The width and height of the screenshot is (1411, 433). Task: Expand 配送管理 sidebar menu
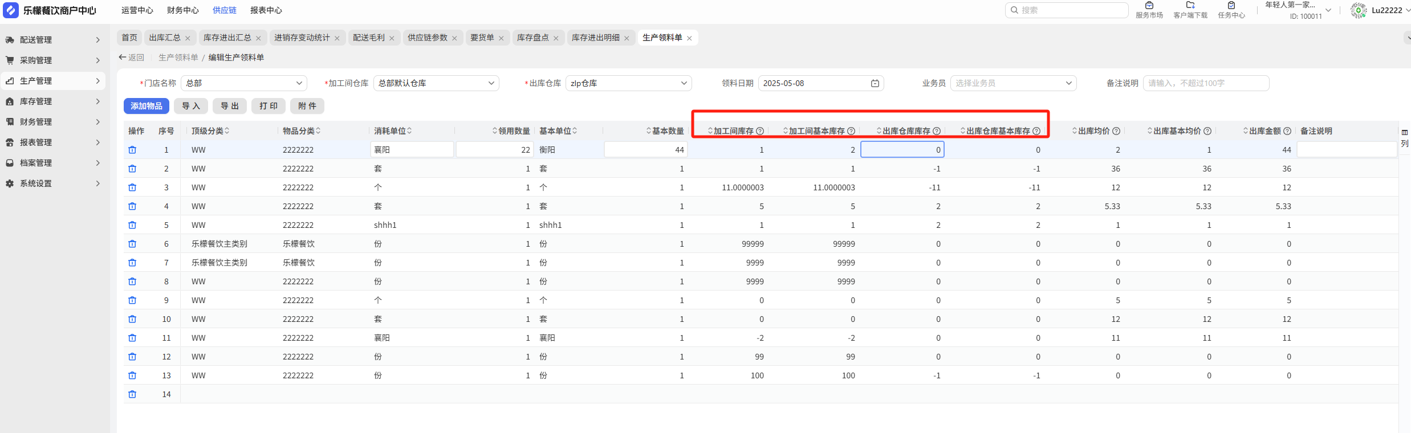click(x=53, y=40)
